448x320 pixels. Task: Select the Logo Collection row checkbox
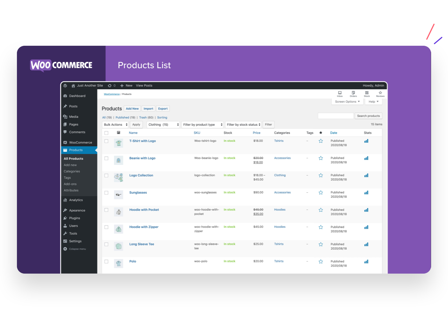click(107, 176)
